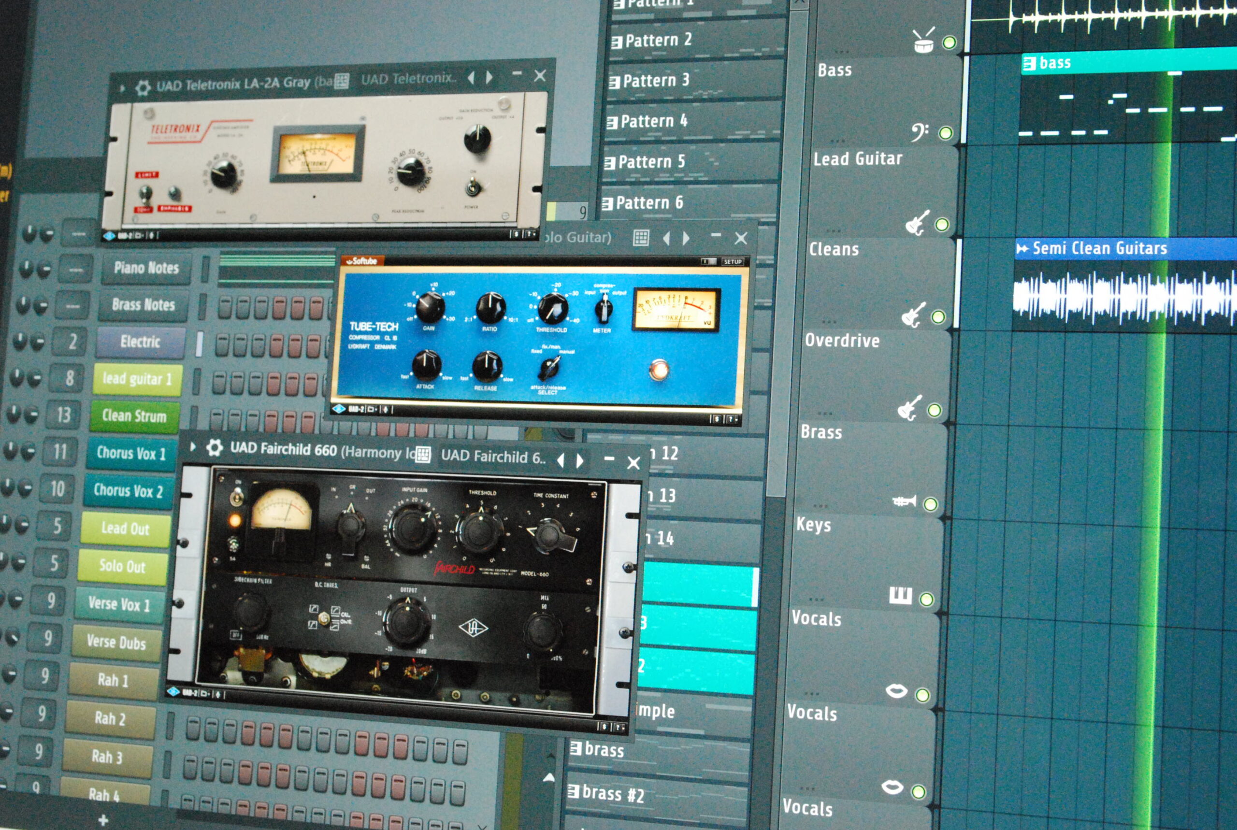Open bass pattern clip menu
The image size is (1237, 830).
(x=1029, y=64)
